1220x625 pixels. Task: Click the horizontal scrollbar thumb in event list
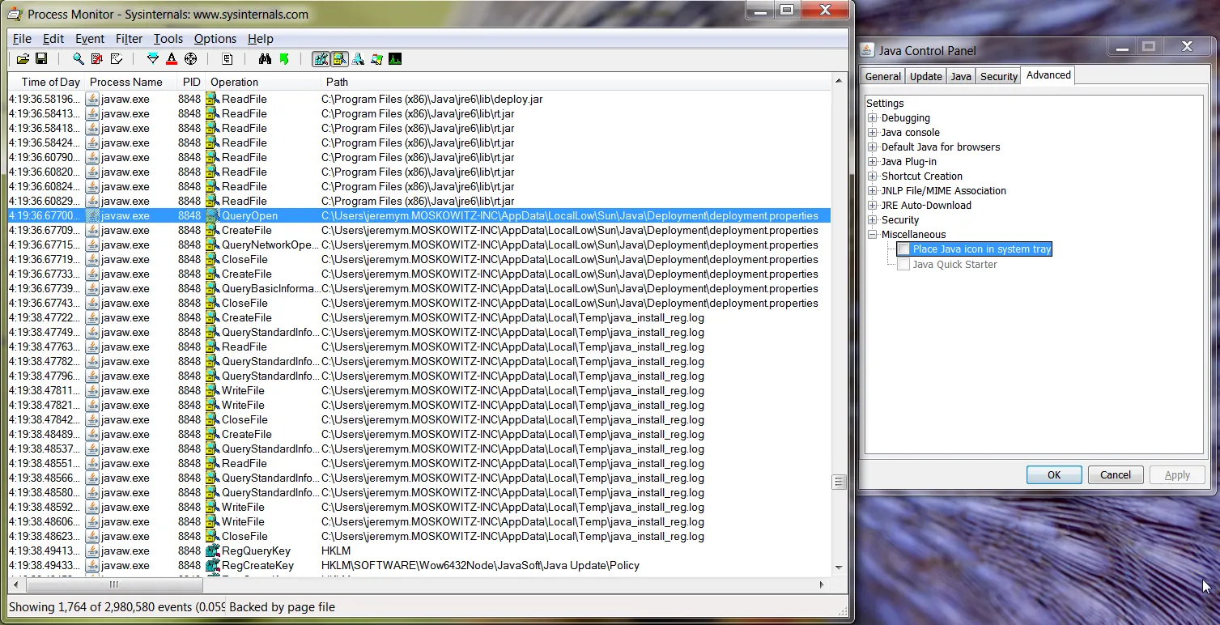[114, 584]
